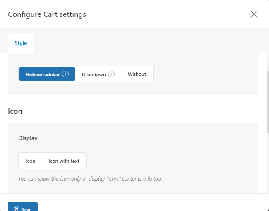Click the Display field label
269x211 pixels.
pyautogui.click(x=28, y=138)
